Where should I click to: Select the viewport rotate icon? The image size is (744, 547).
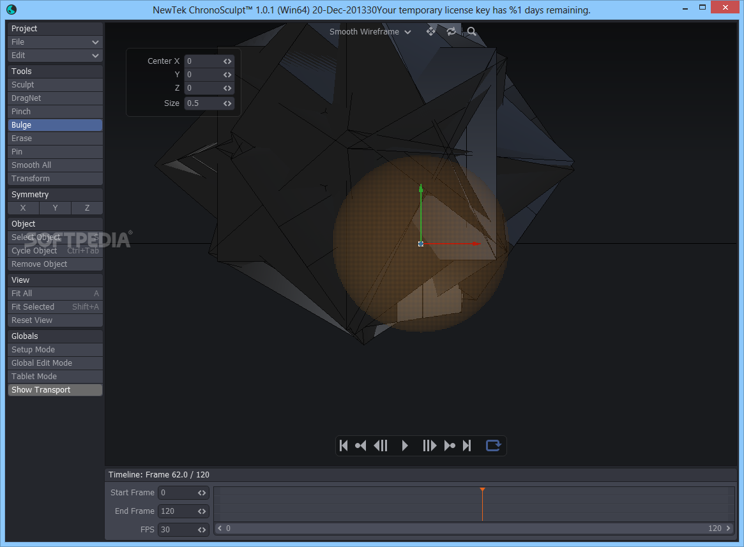click(x=452, y=31)
